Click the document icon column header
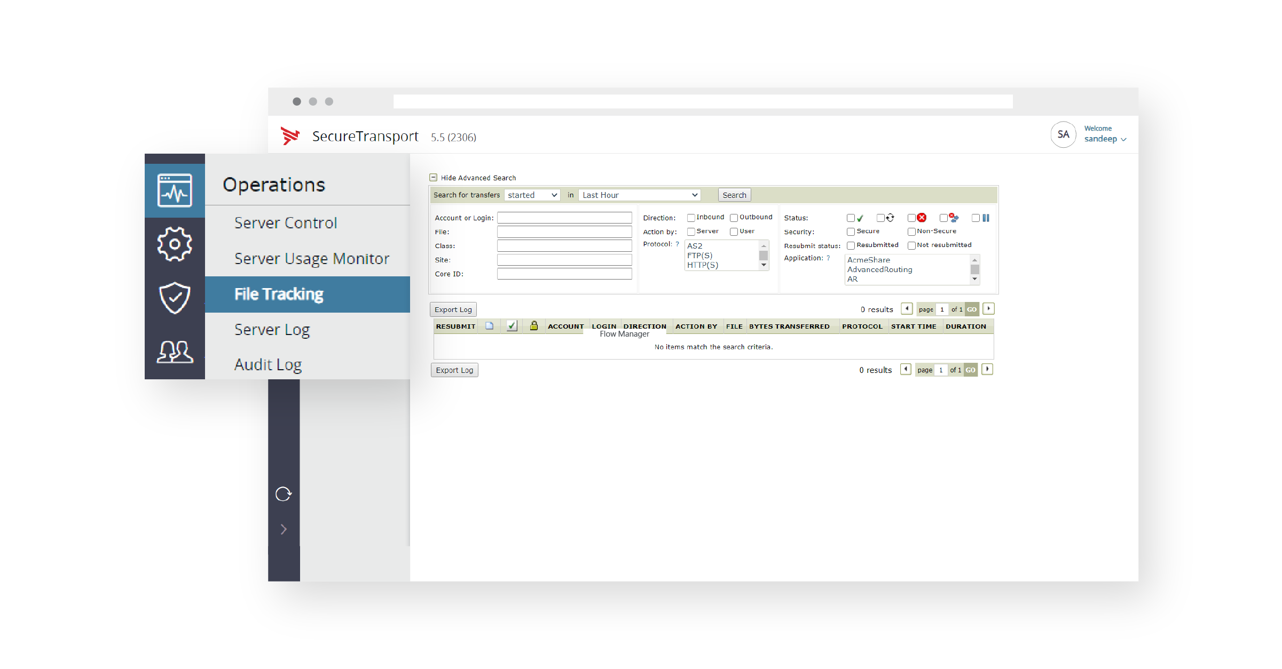Viewport: 1282px width, 669px height. coord(489,325)
